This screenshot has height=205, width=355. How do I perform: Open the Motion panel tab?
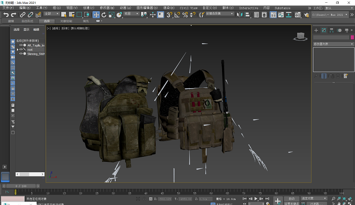(x=339, y=30)
